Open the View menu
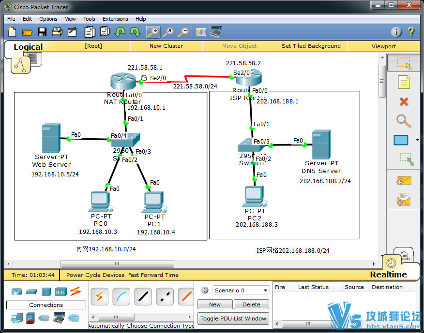 click(70, 19)
